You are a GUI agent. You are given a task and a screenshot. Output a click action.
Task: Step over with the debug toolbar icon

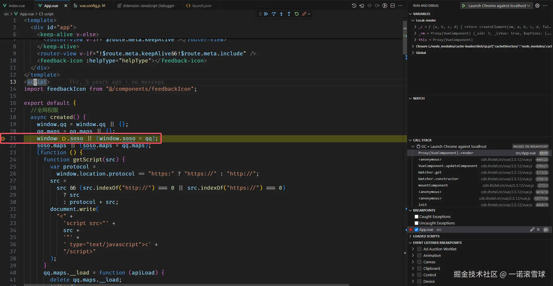[274, 14]
